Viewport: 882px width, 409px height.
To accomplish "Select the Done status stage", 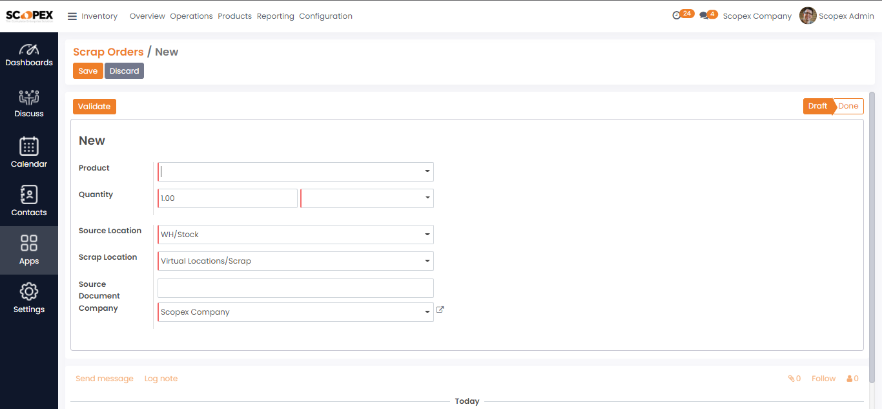I will coord(848,107).
